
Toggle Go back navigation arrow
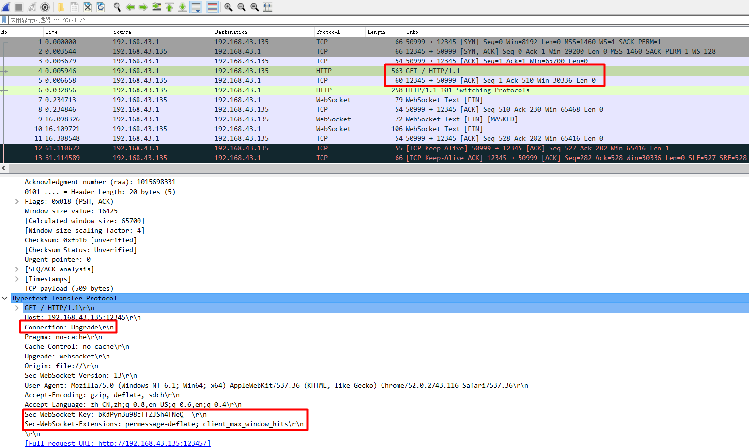click(x=130, y=7)
